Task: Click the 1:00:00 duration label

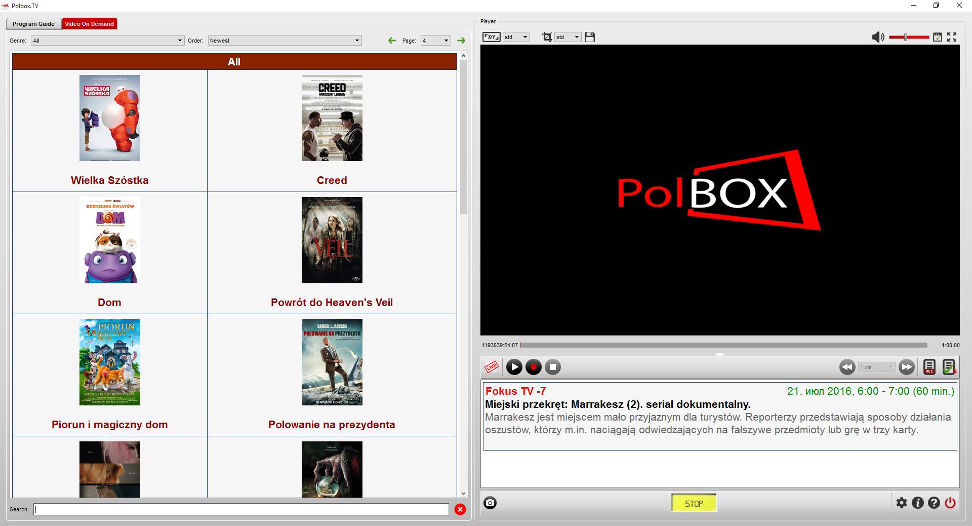Action: [x=950, y=345]
